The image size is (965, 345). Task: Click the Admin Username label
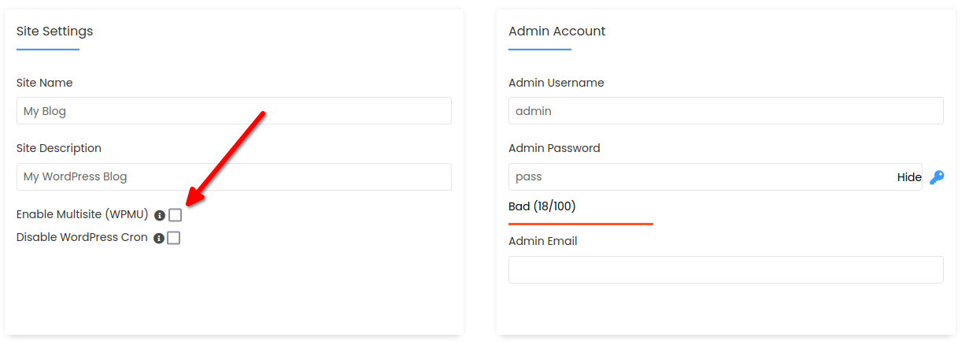coord(556,83)
